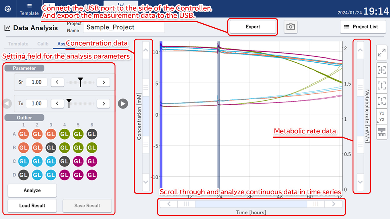Click the fit-all-axes crosshair icon
Screen dimensions: 390x219
(x=382, y=70)
